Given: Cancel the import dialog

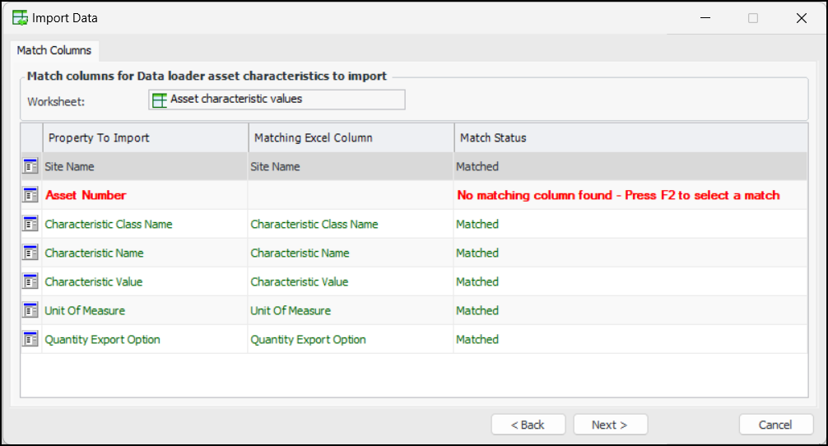Looking at the screenshot, I should [x=775, y=425].
